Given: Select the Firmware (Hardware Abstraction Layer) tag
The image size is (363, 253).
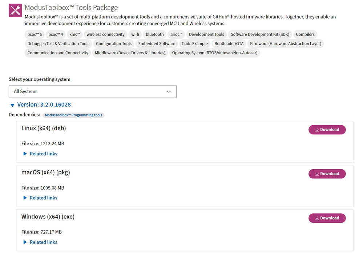Looking at the screenshot, I should pyautogui.click(x=286, y=43).
